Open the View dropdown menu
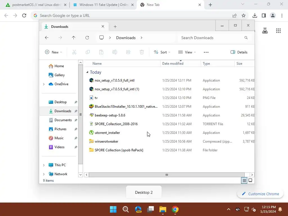 (x=187, y=52)
